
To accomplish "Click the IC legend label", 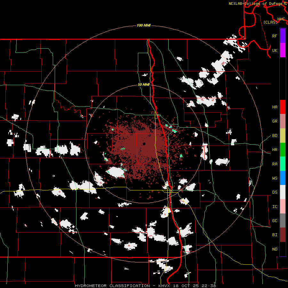I will coord(275,206).
